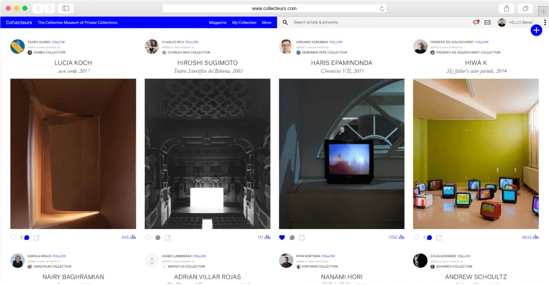Open a new Safari tab
The height and width of the screenshot is (285, 549).
click(x=544, y=11)
